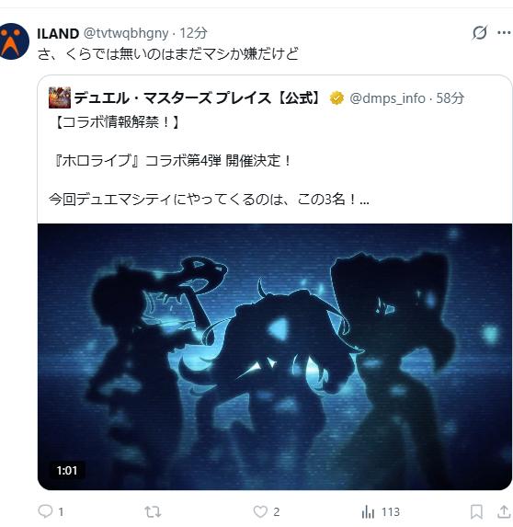Play the silhouette teaser video
513x527 pixels.
point(275,357)
